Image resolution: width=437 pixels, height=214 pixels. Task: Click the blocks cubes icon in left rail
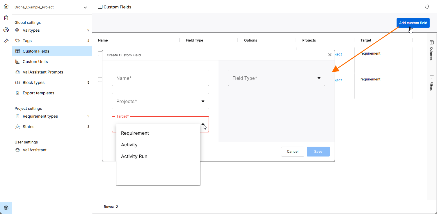click(x=6, y=29)
